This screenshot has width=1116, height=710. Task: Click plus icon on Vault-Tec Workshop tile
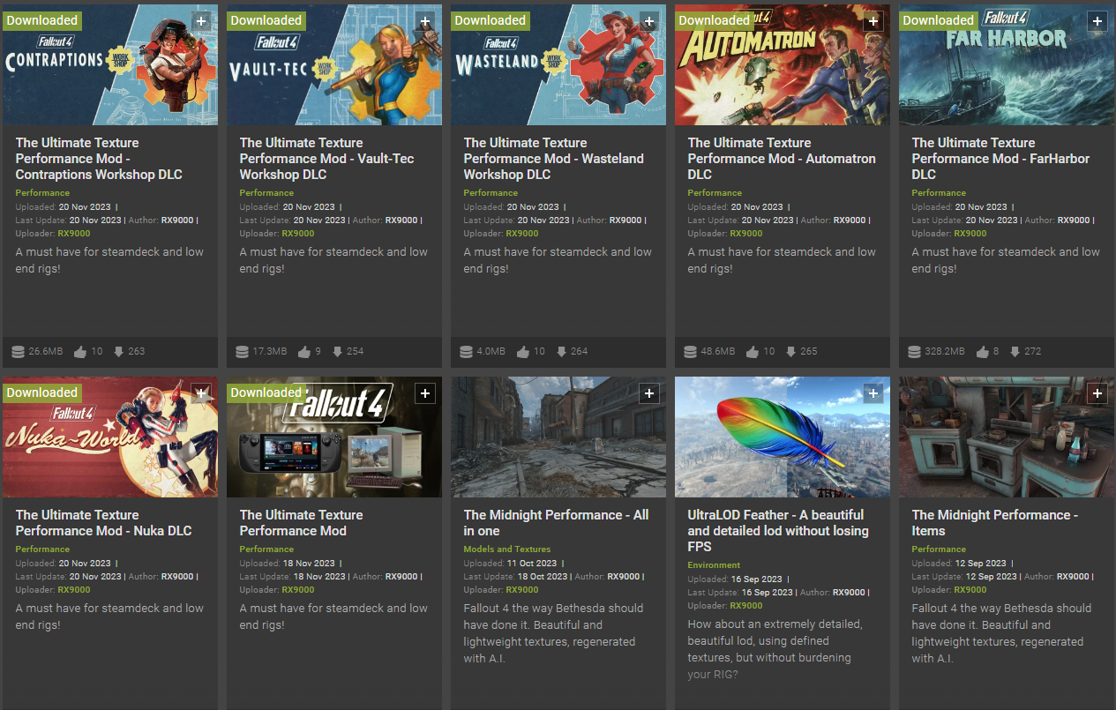(x=425, y=20)
